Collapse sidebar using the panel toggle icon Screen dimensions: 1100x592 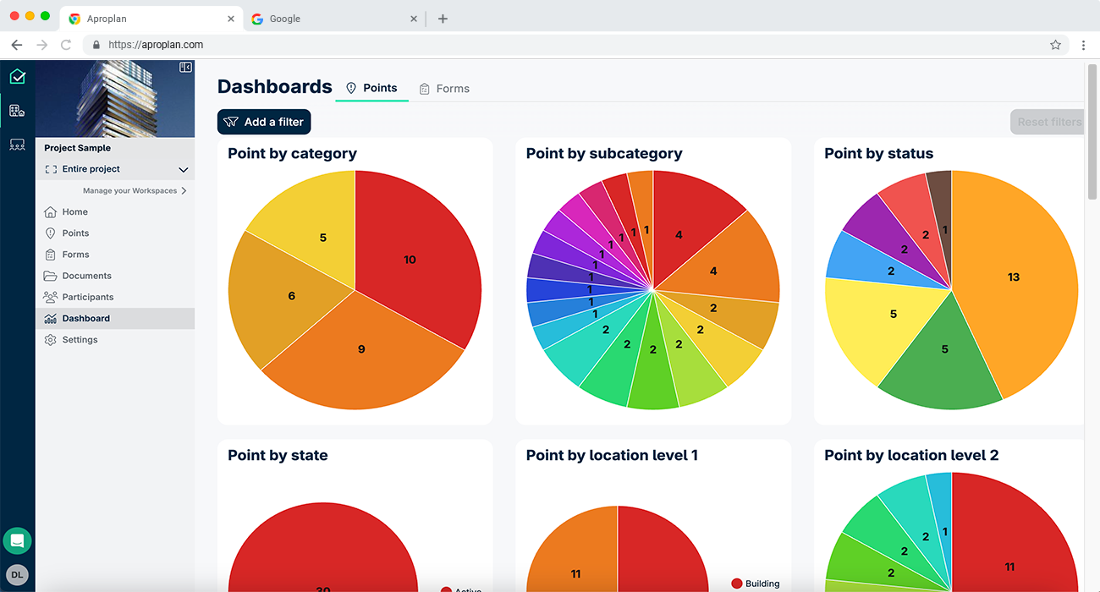pyautogui.click(x=185, y=68)
